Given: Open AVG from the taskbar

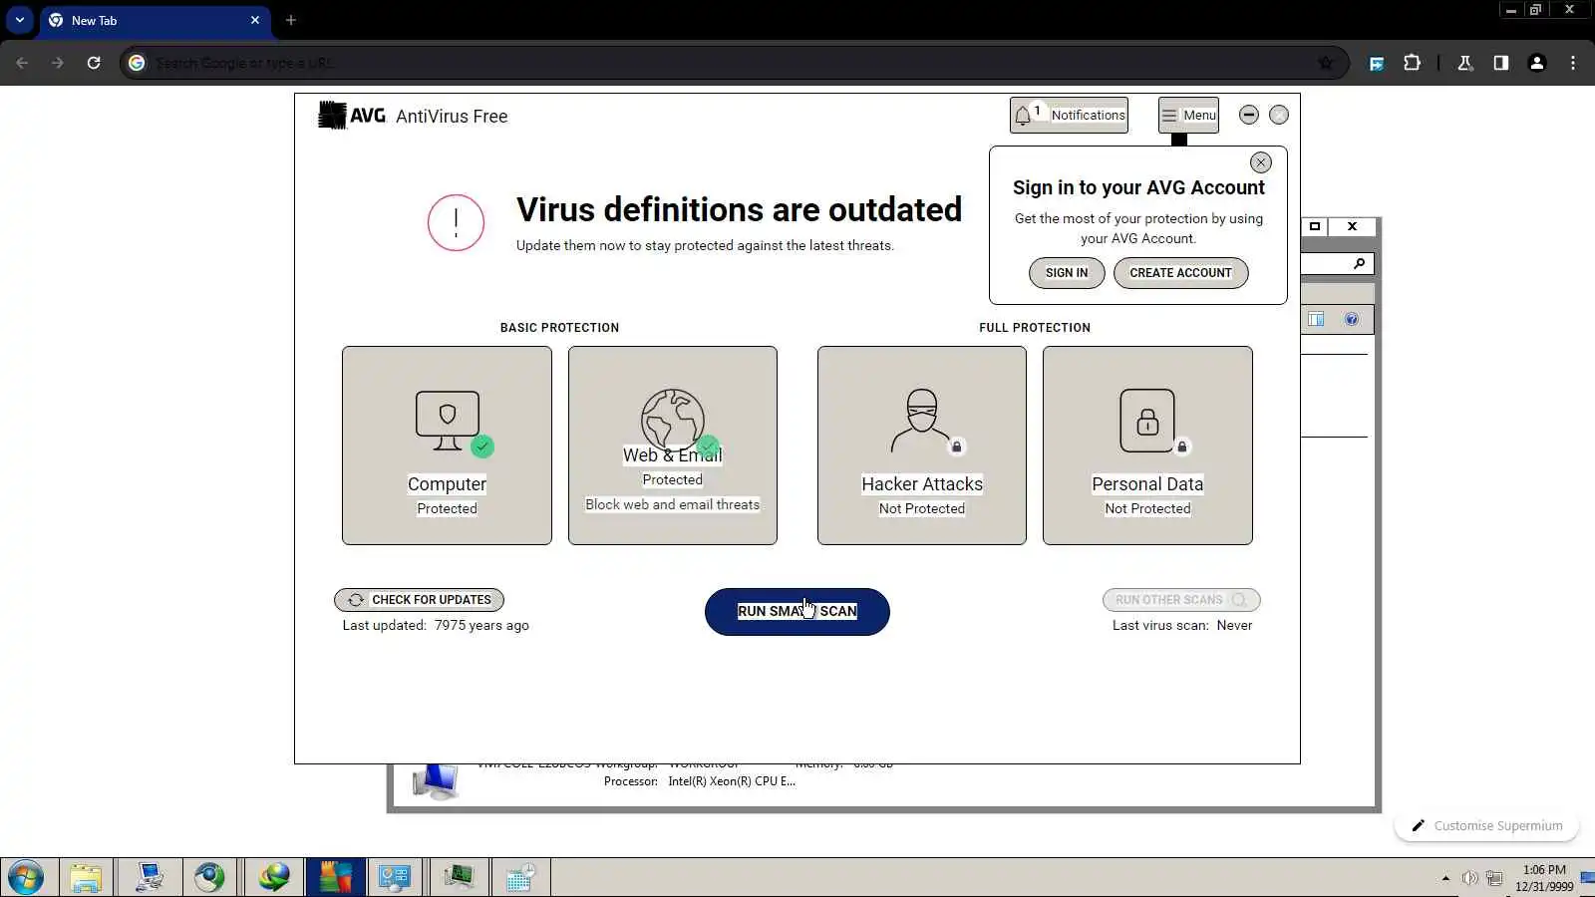Looking at the screenshot, I should pyautogui.click(x=335, y=878).
